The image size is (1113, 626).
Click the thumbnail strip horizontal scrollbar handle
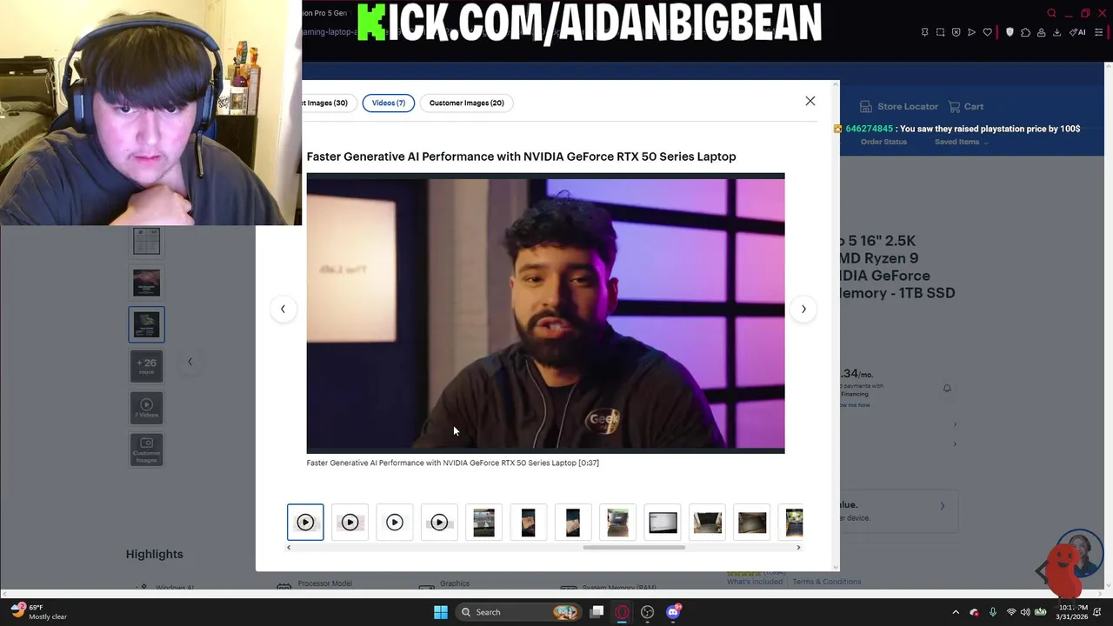634,548
